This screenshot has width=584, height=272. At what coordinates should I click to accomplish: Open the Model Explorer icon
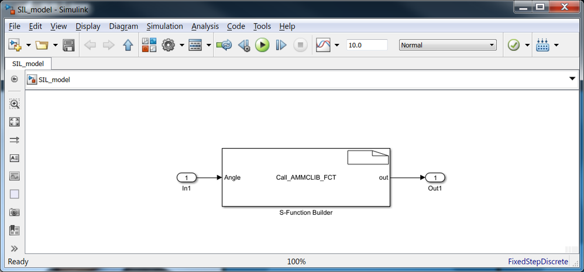tap(195, 45)
